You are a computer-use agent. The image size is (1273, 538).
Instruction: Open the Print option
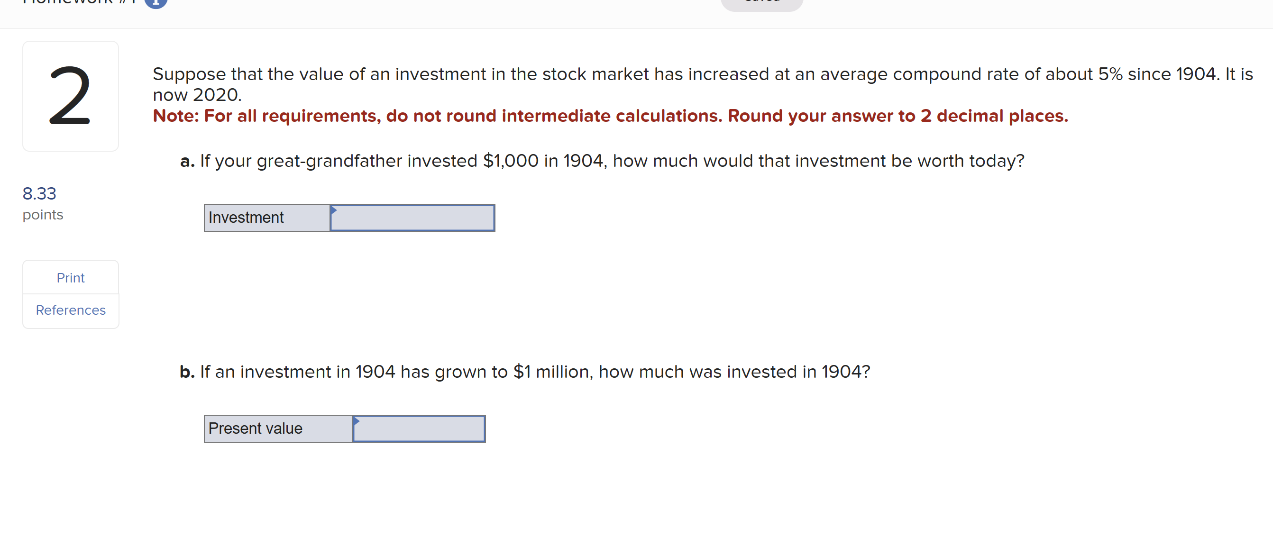71,278
